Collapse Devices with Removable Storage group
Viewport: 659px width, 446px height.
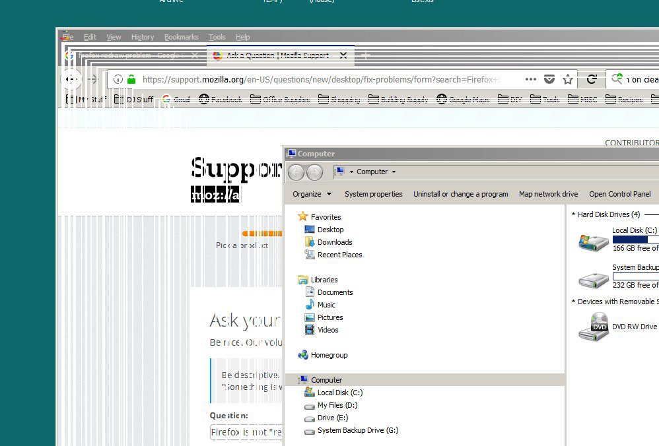[573, 302]
